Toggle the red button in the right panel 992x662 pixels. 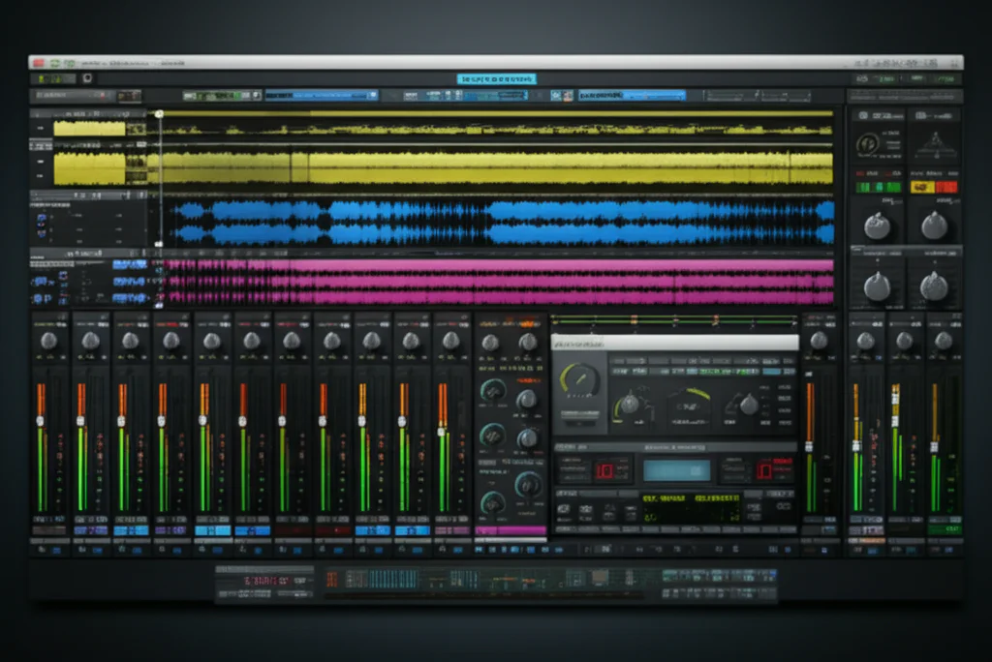click(946, 187)
